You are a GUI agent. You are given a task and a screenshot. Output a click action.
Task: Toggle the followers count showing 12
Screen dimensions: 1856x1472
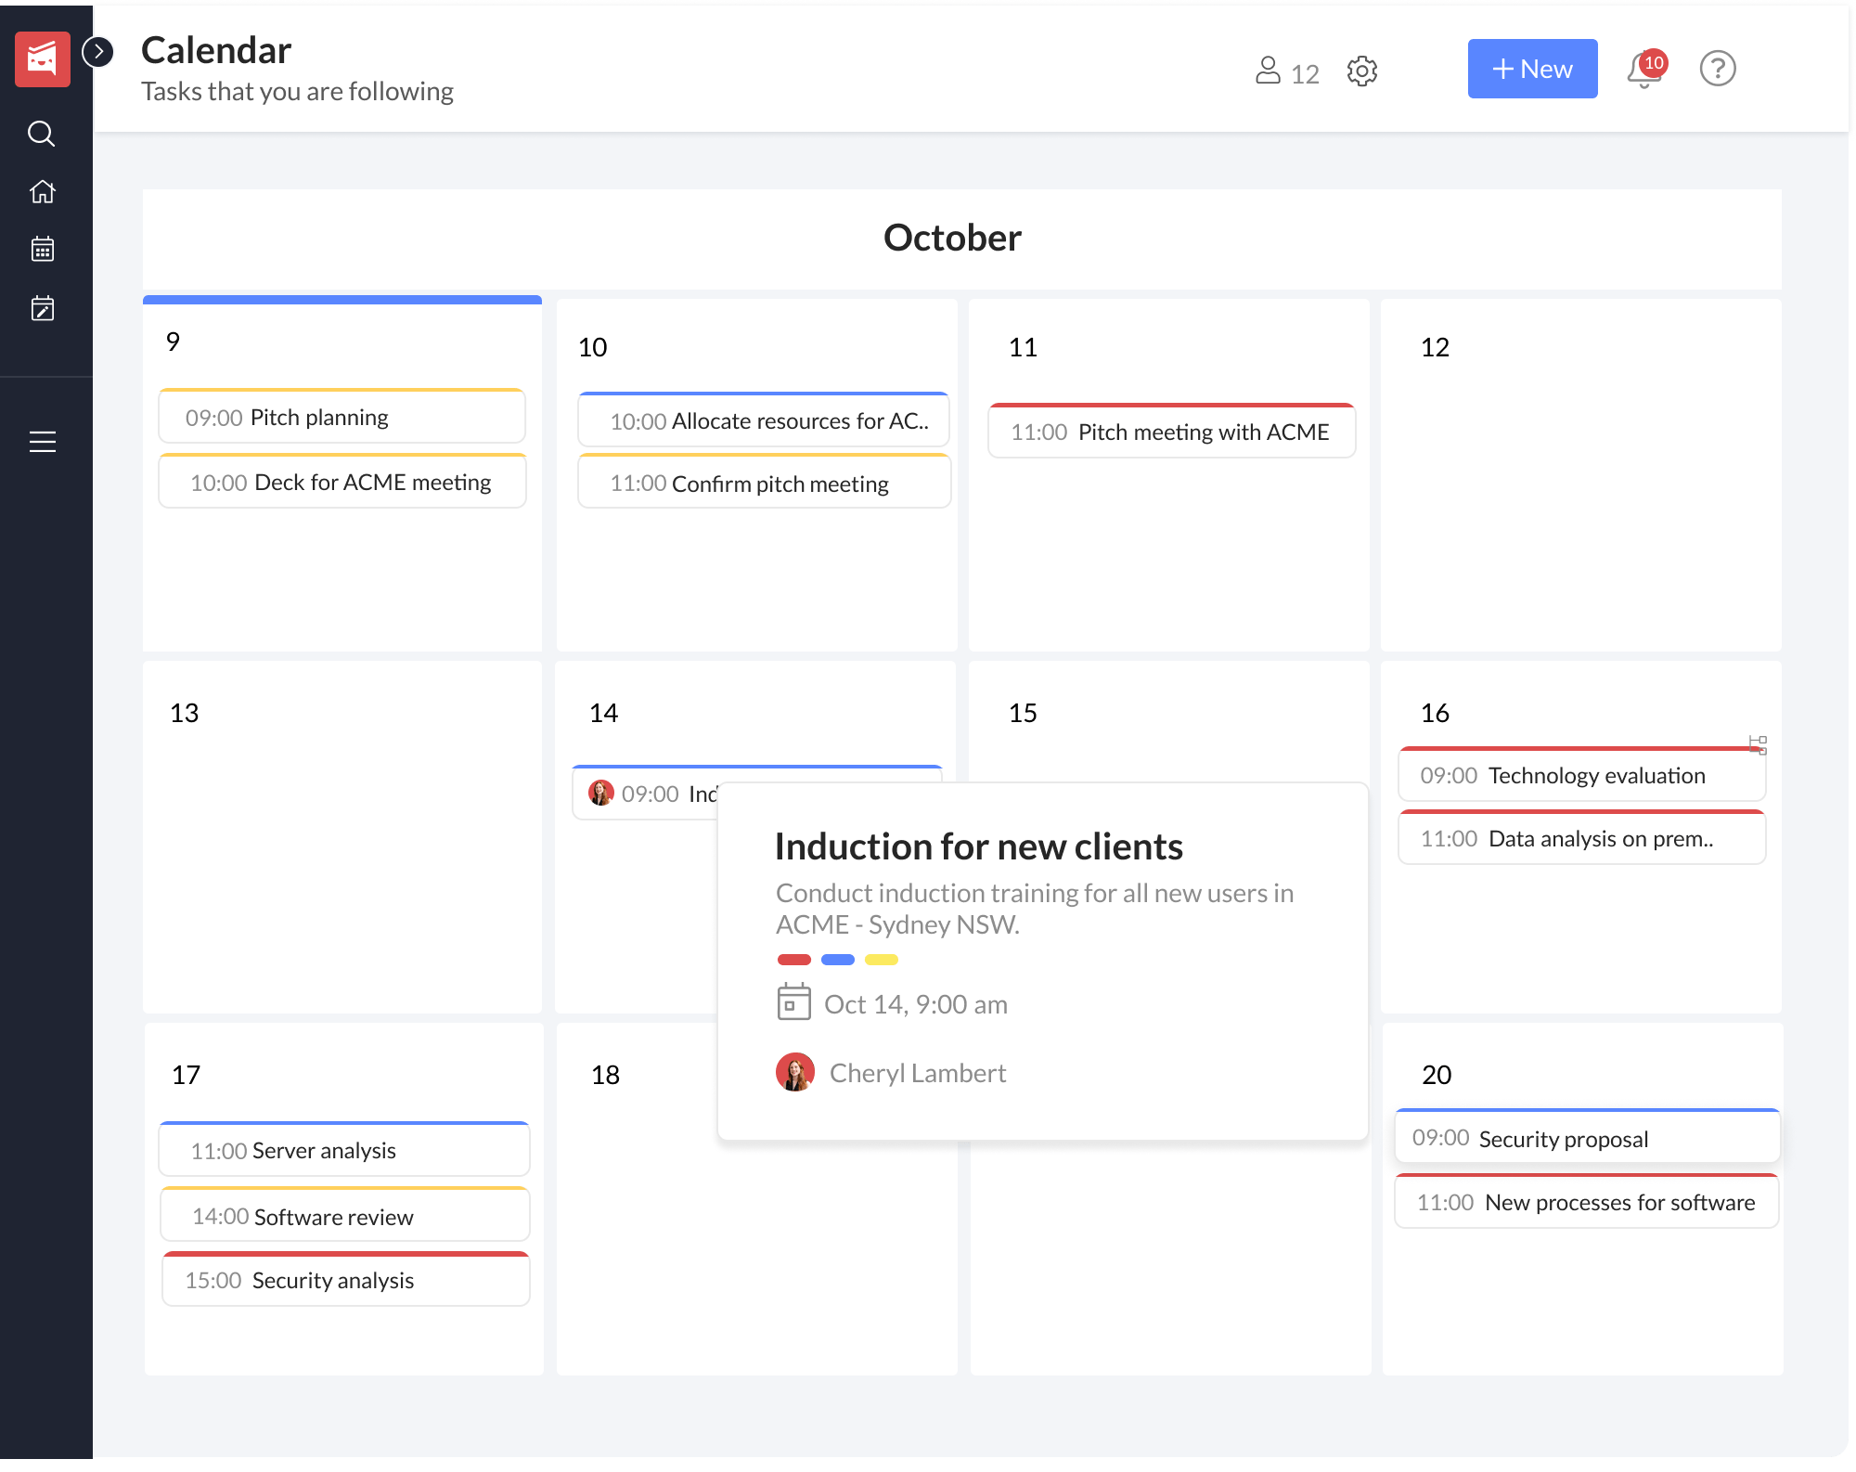coord(1288,70)
